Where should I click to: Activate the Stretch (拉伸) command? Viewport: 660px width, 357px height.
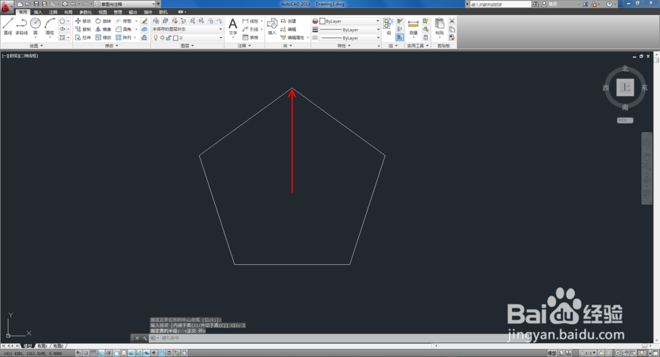pyautogui.click(x=83, y=38)
